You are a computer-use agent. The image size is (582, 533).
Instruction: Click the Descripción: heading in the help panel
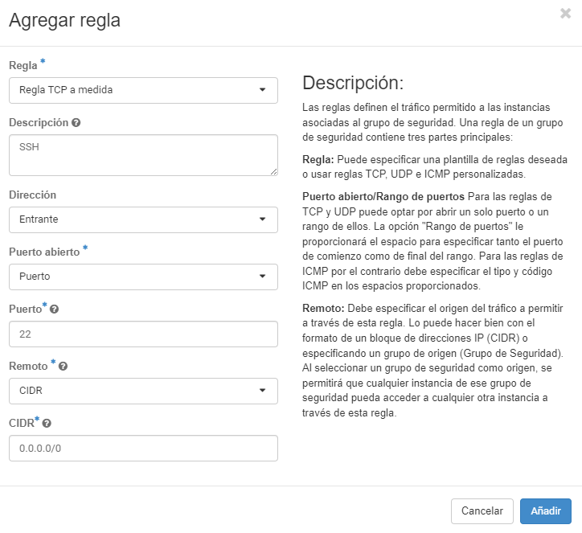[x=352, y=83]
